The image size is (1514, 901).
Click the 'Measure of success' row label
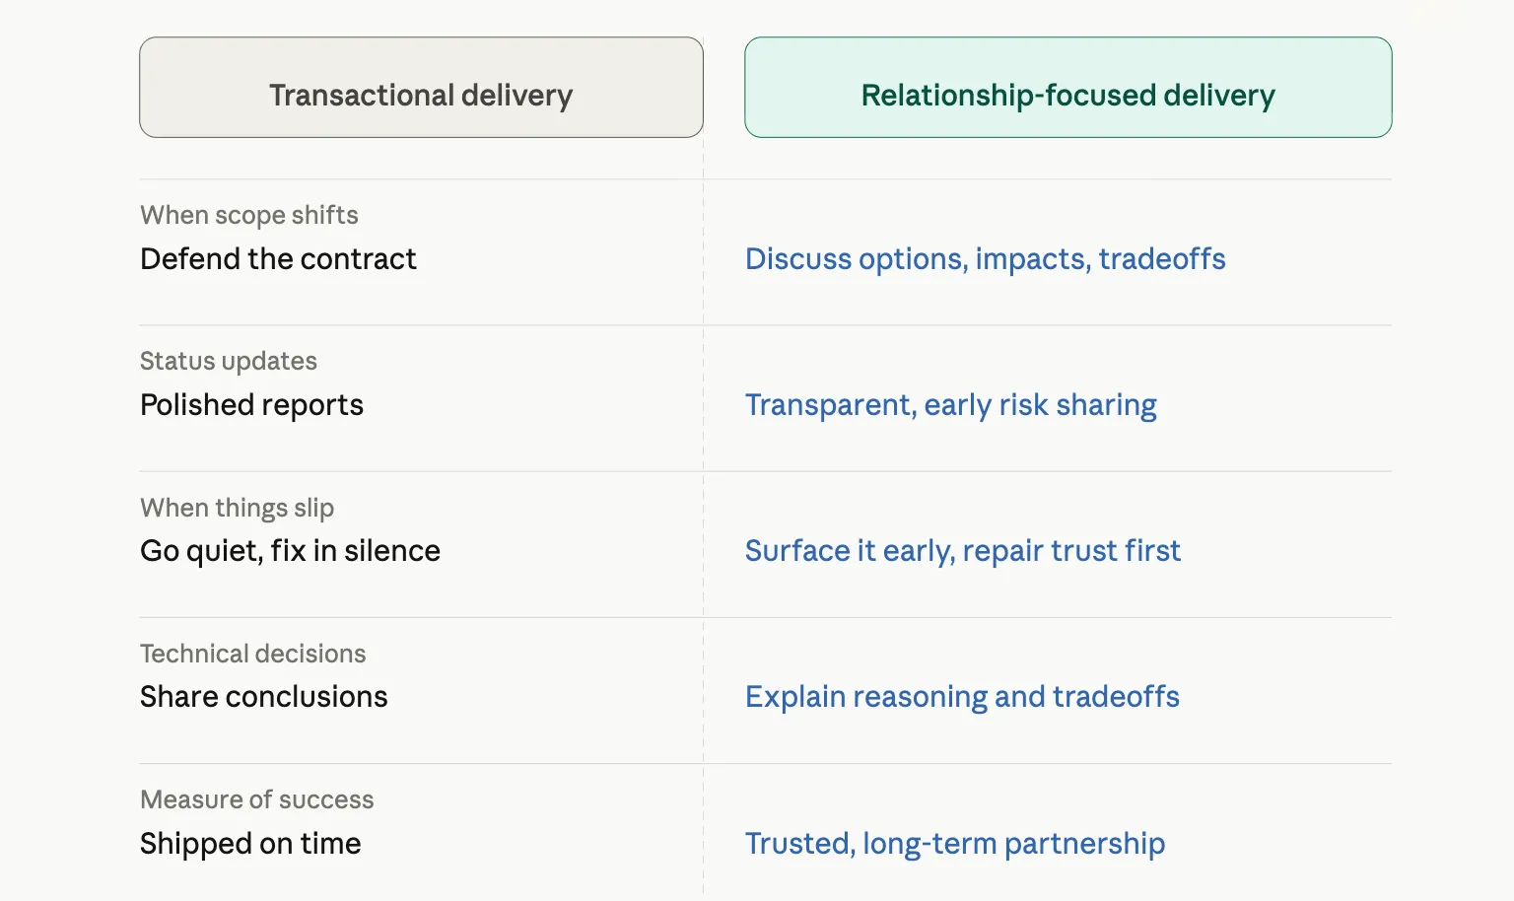click(x=256, y=799)
